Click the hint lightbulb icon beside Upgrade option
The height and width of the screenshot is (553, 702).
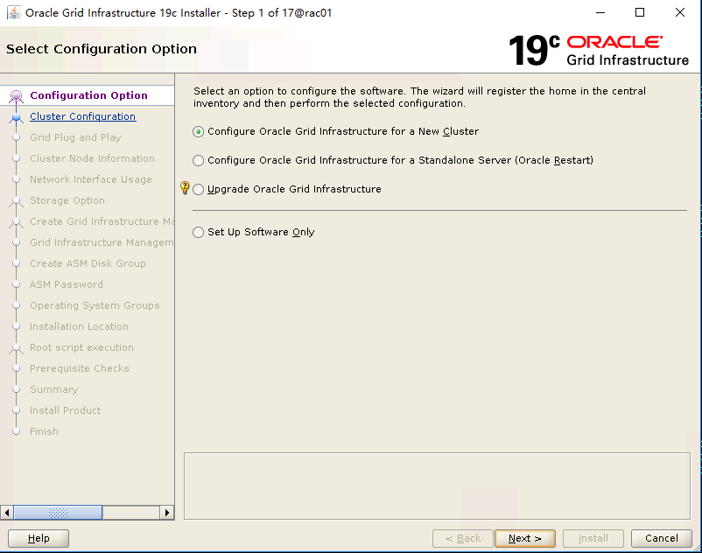[x=185, y=187]
